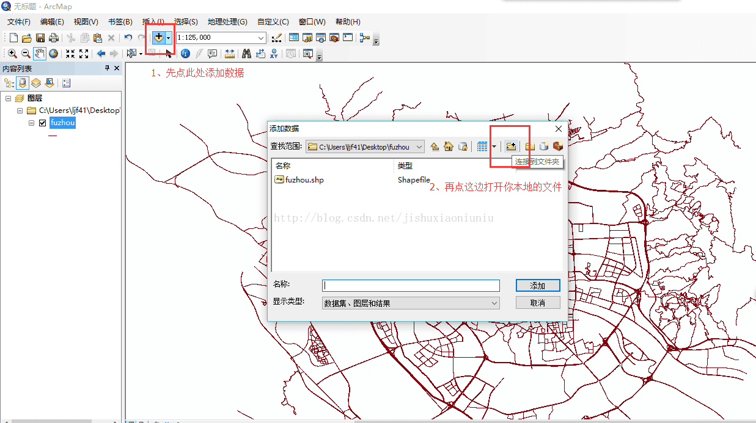This screenshot has width=756, height=423.
Task: Click the Add Data button icon
Action: 158,38
